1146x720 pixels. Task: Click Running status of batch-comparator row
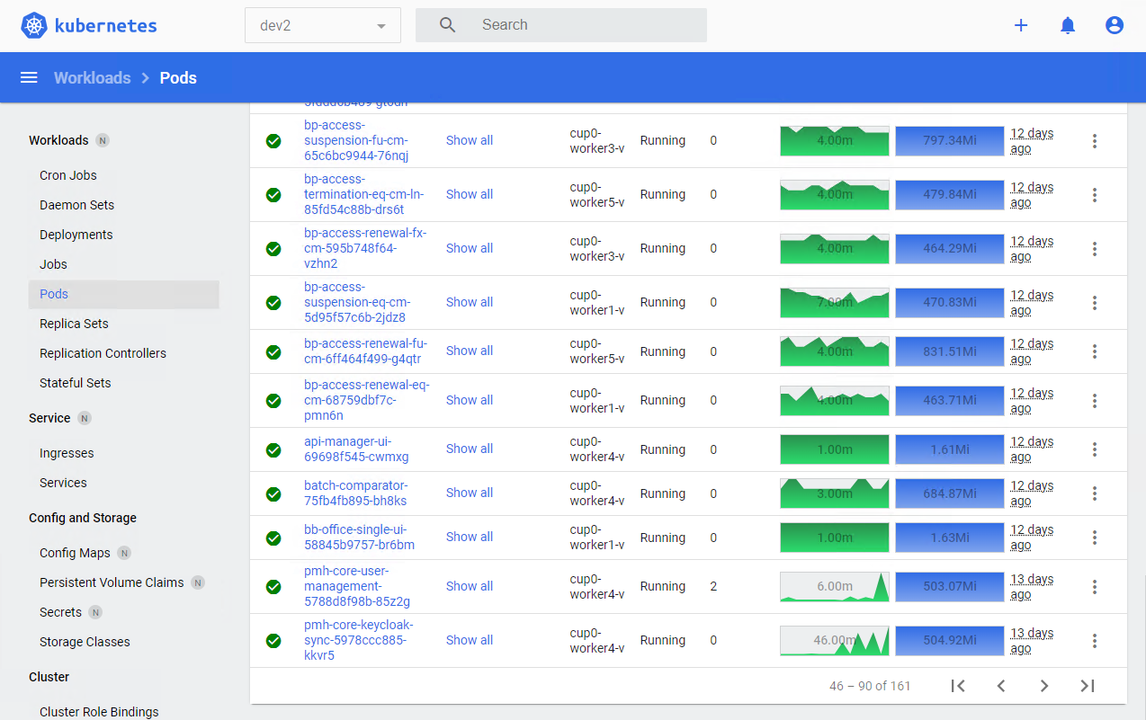[x=663, y=493]
